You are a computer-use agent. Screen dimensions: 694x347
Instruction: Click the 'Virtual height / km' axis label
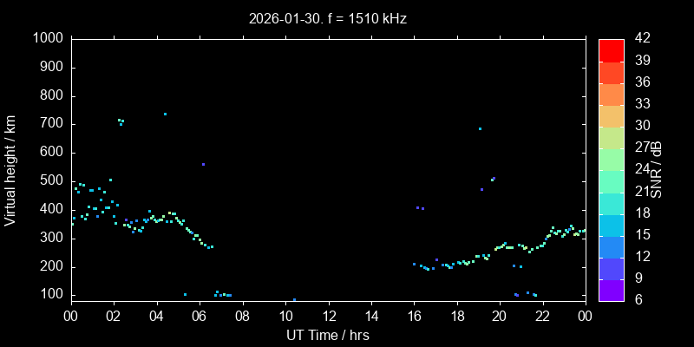(10, 170)
